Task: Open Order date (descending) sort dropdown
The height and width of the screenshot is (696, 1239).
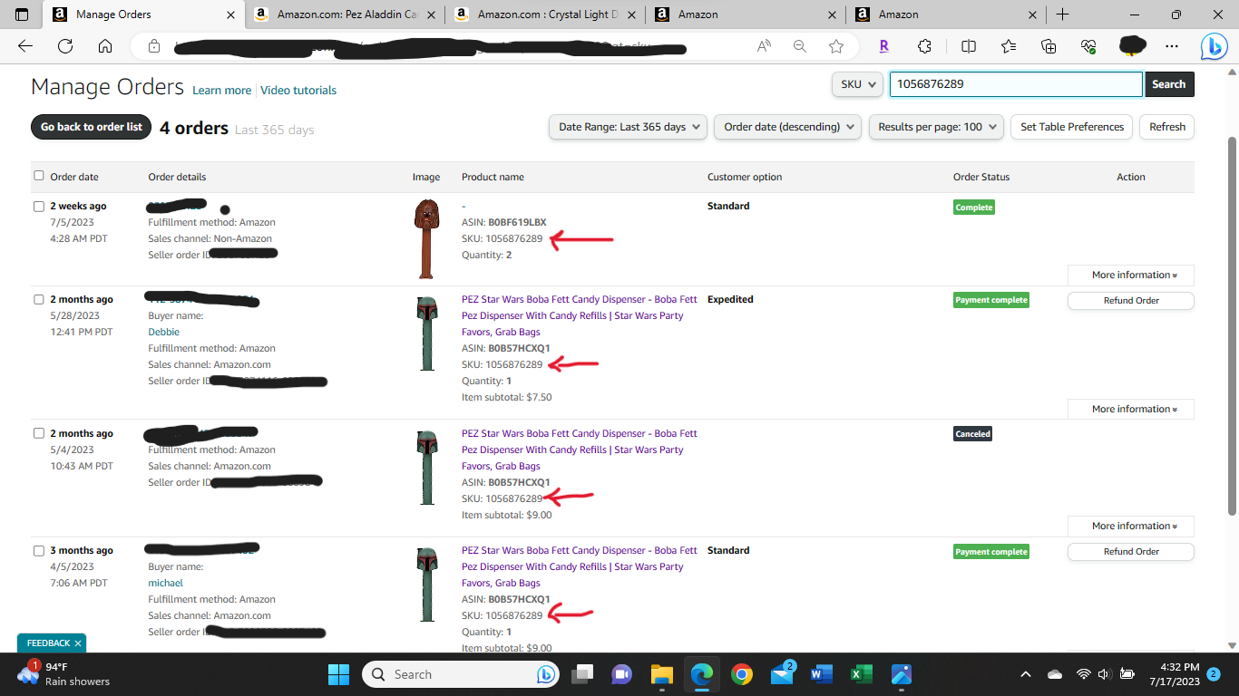Action: pos(787,127)
